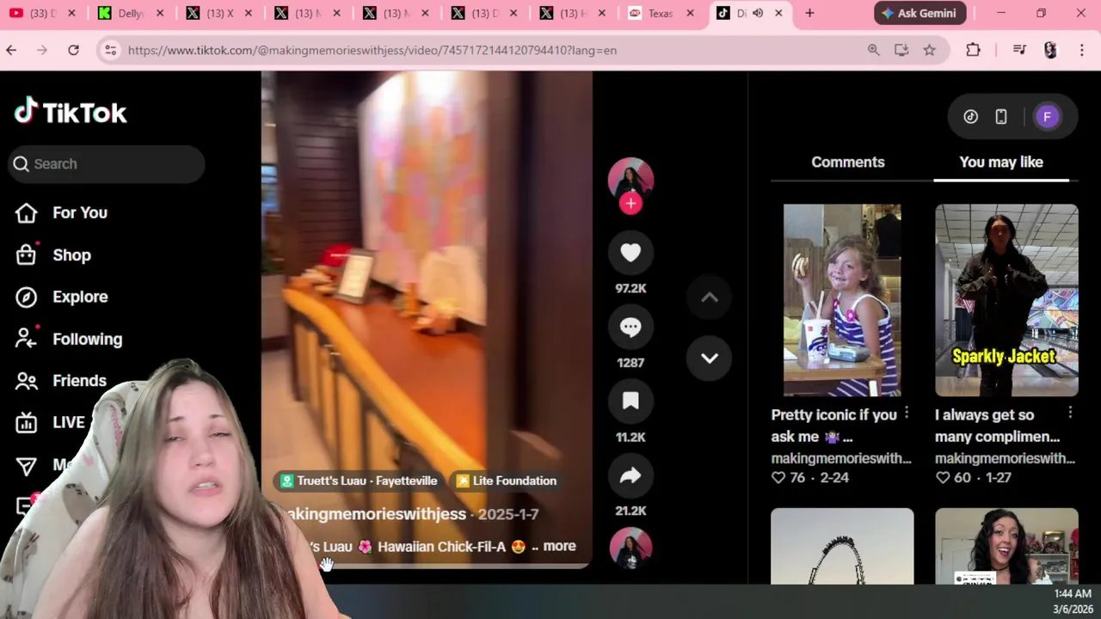Click the TikTok logo

click(71, 112)
